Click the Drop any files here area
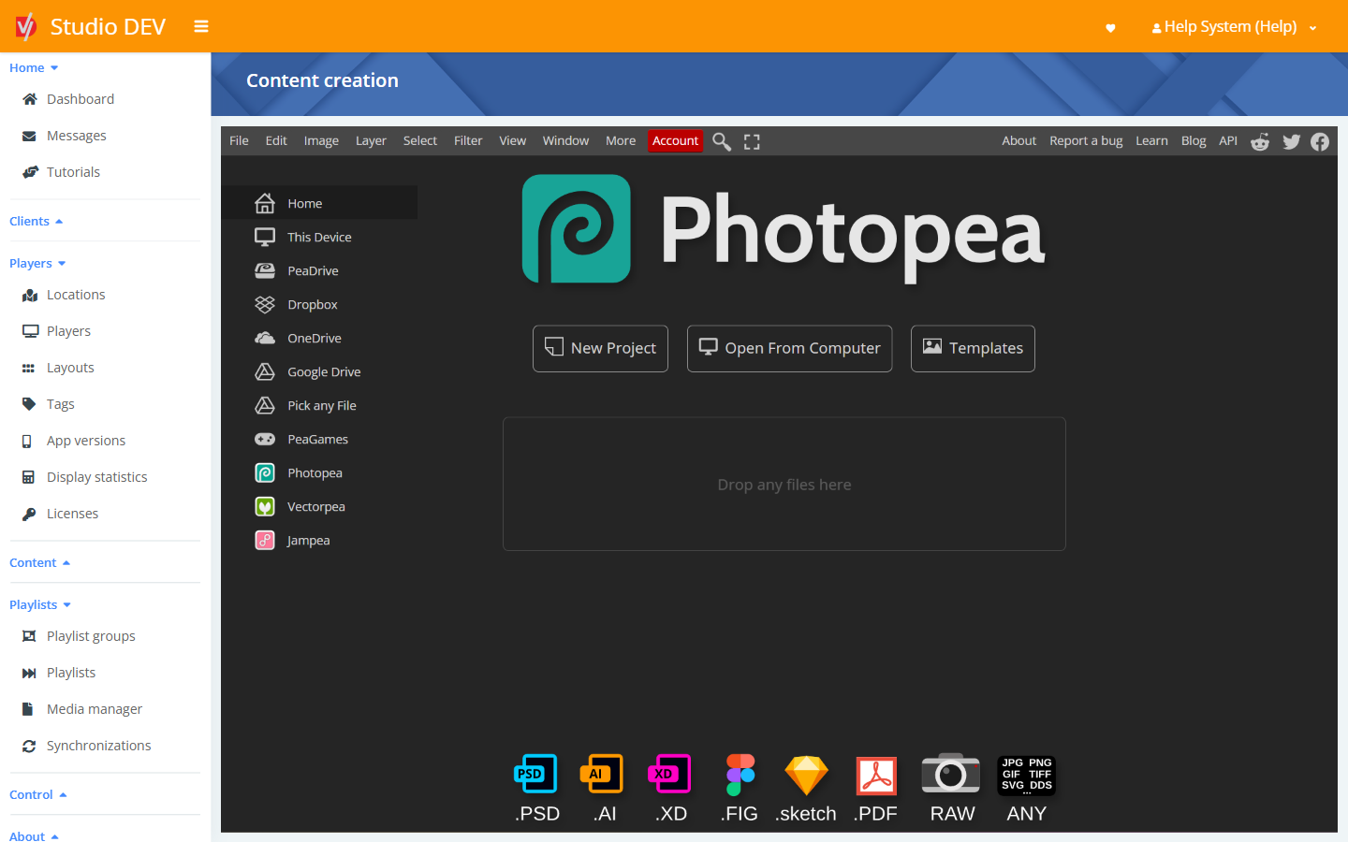1348x842 pixels. (784, 484)
